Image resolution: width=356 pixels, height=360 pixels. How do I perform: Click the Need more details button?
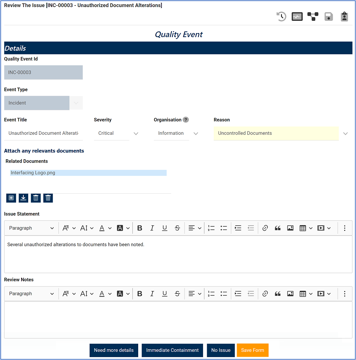pos(114,350)
